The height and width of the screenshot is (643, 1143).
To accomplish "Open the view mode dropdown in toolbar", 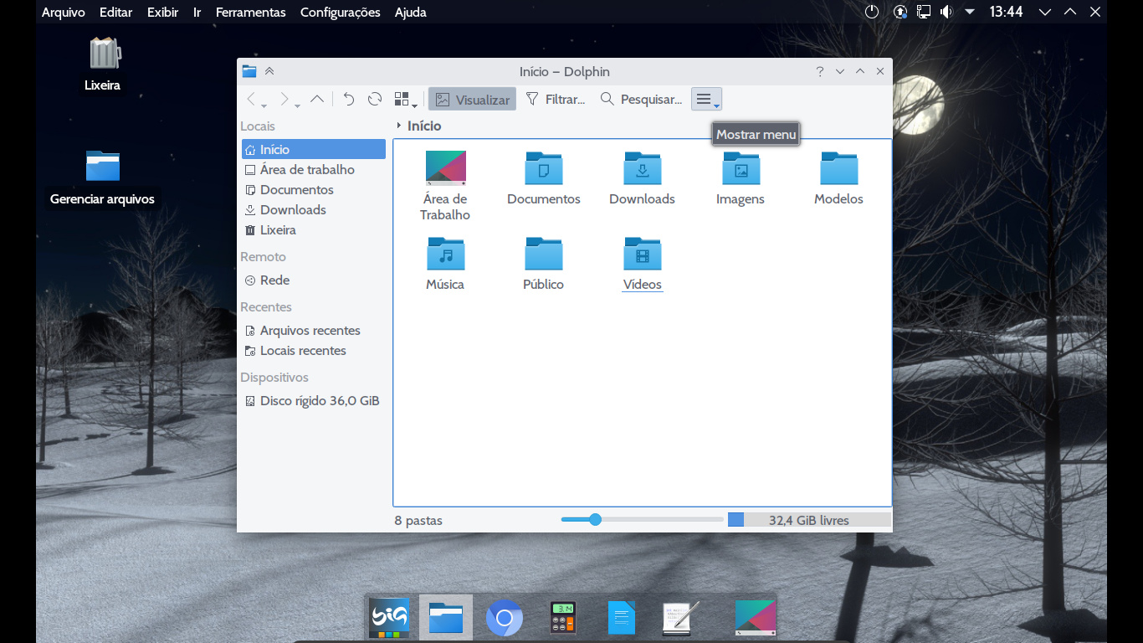I will (406, 100).
